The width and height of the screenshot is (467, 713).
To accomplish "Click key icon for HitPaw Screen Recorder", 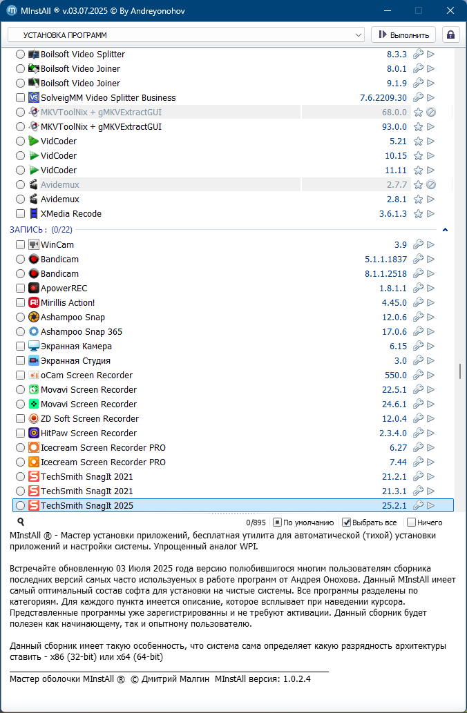I will click(419, 433).
